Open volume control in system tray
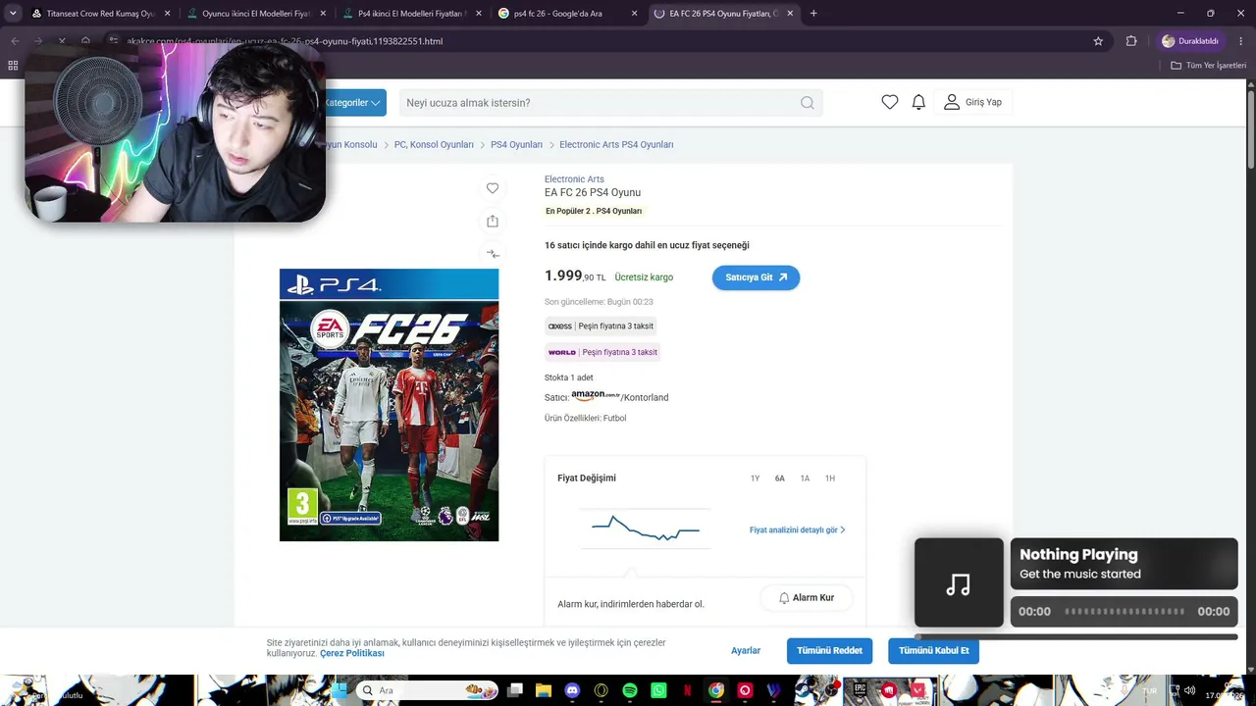Viewport: 1256px width, 706px height. (1189, 690)
